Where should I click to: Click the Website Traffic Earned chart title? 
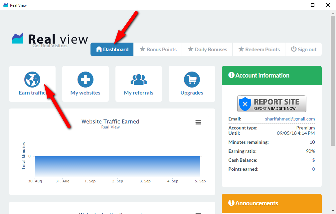(110, 121)
